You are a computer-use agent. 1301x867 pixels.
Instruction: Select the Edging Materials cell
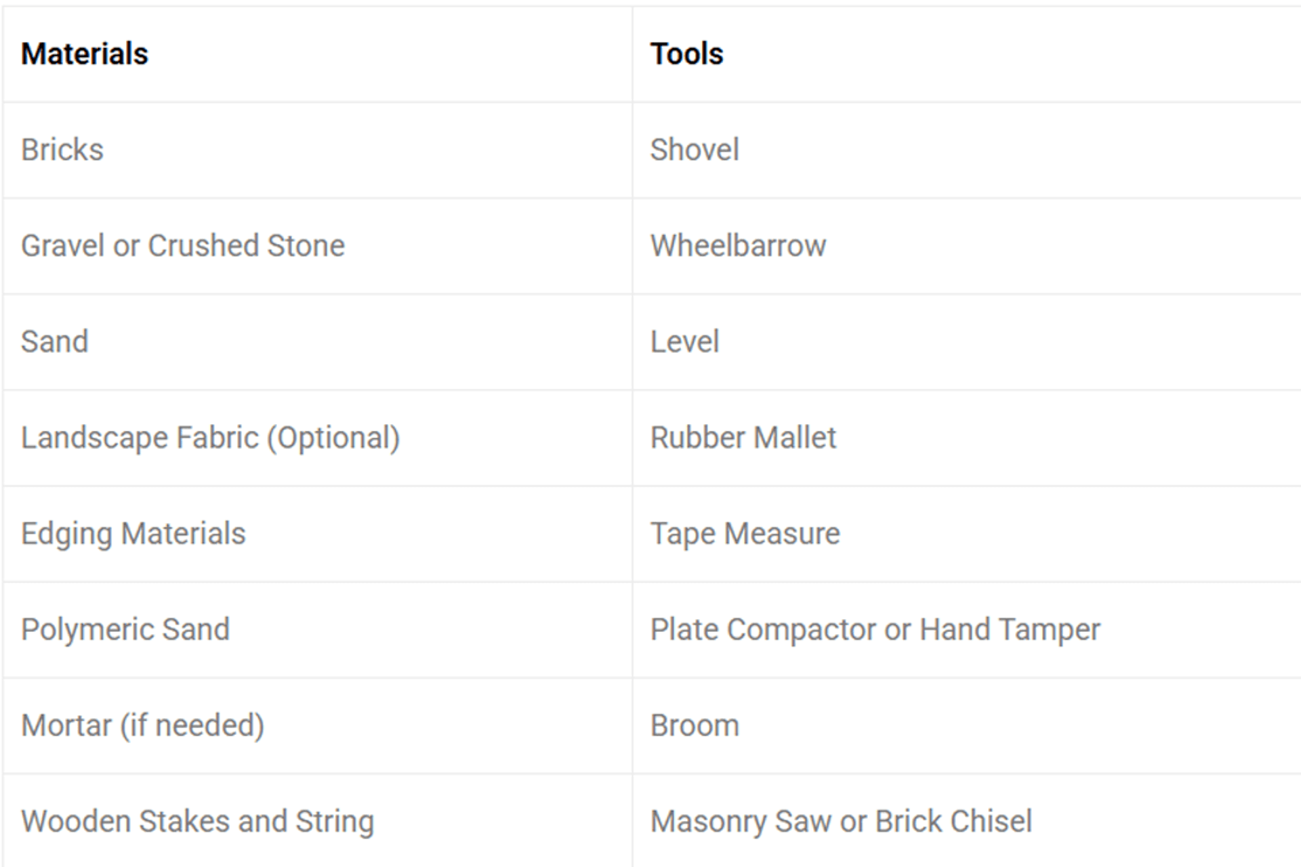point(133,534)
